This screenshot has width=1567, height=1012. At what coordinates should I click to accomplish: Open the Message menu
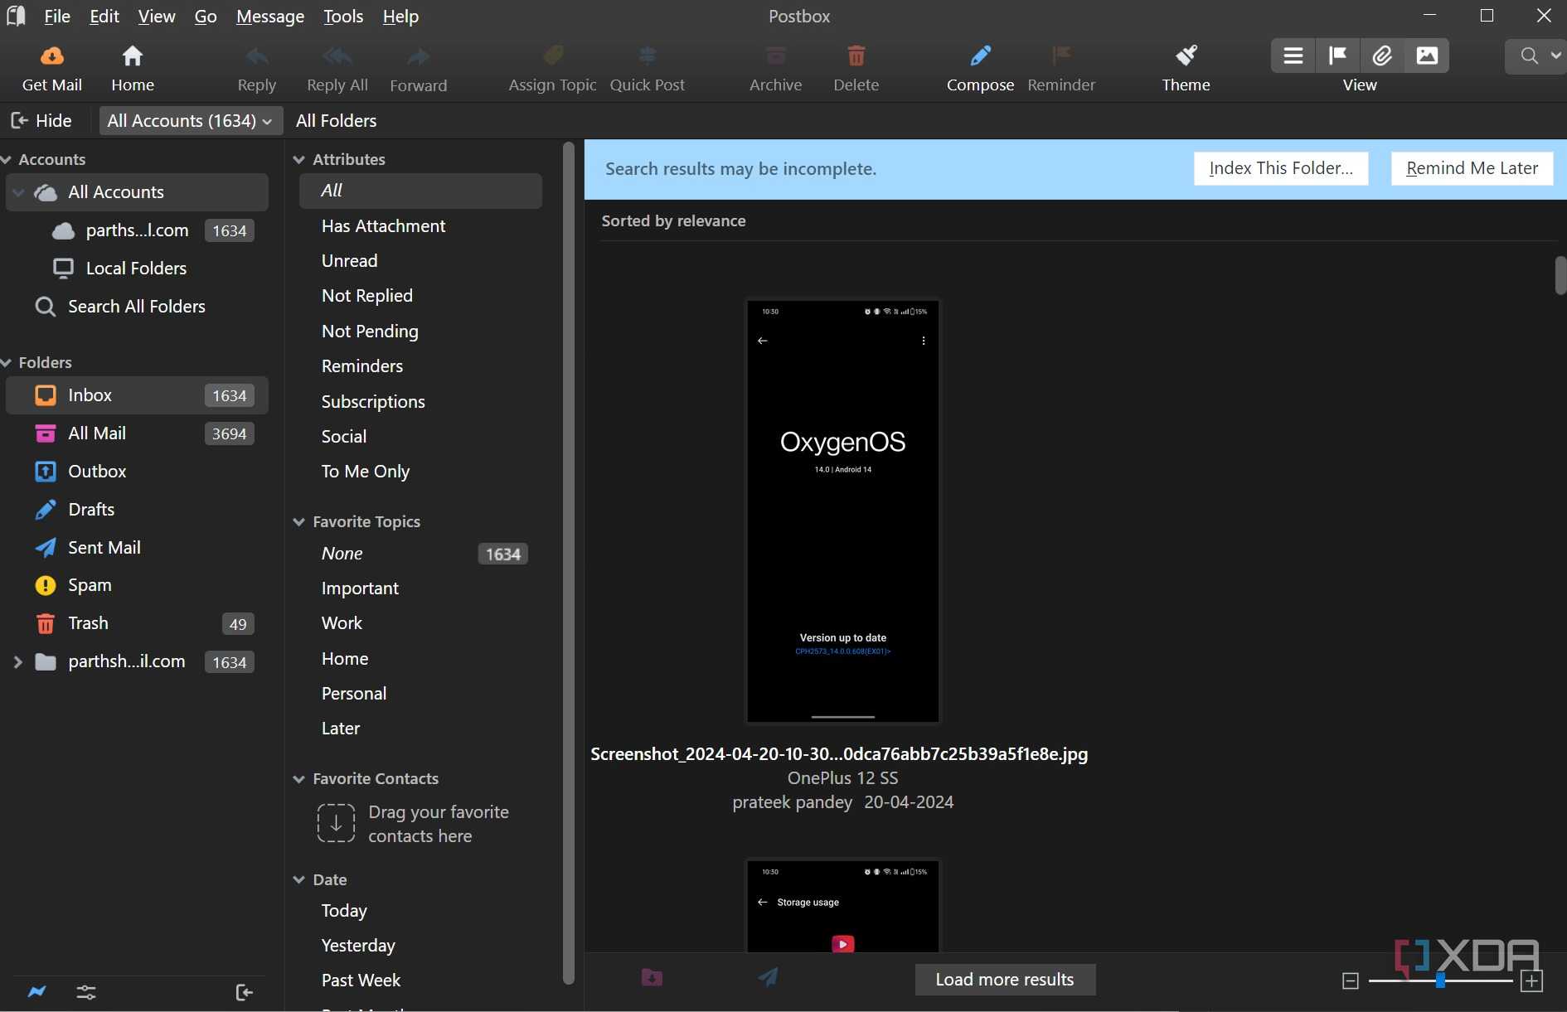(x=270, y=16)
